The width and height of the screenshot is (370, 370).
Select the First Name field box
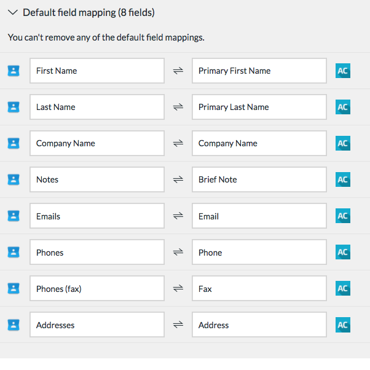97,71
